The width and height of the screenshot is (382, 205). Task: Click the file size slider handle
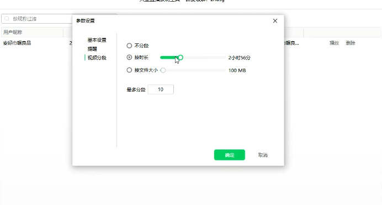pos(163,70)
